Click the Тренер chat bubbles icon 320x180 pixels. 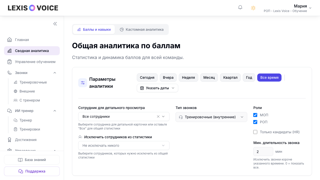(x=15, y=120)
